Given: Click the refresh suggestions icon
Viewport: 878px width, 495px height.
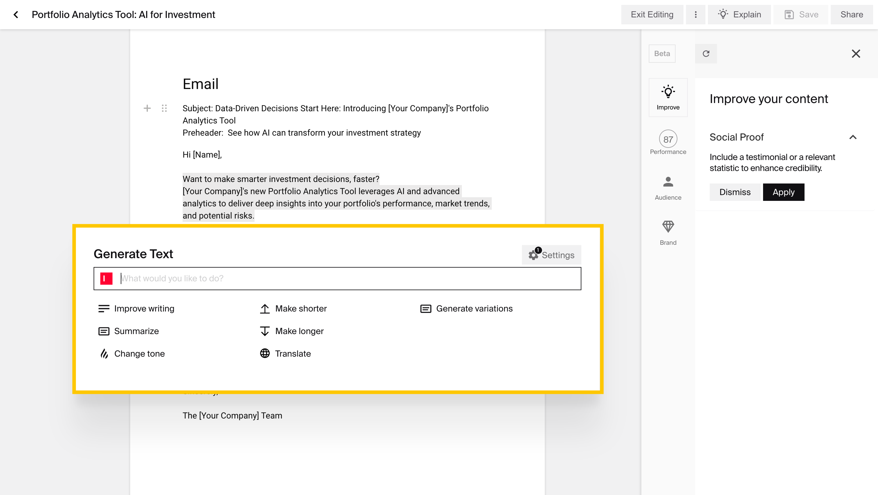Looking at the screenshot, I should tap(706, 53).
